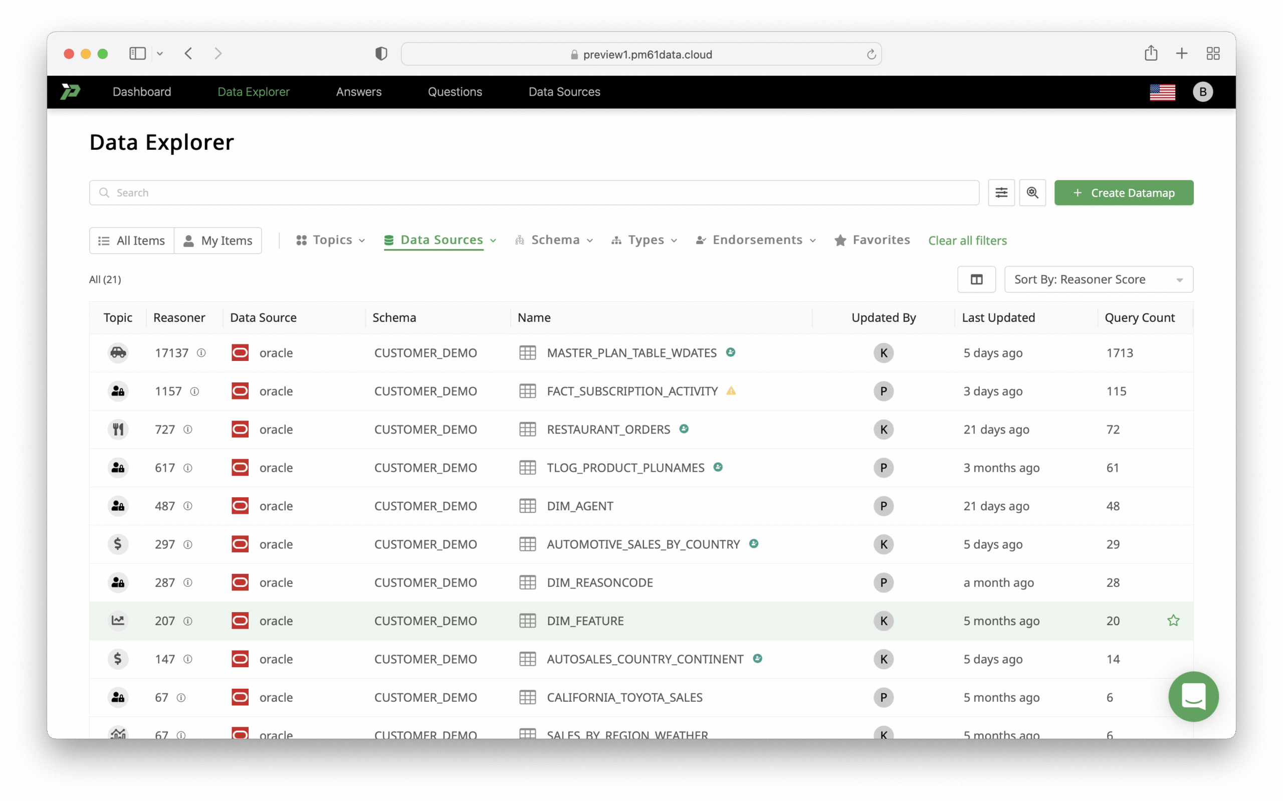Open the user profile avatar B
This screenshot has height=801, width=1283.
coord(1202,92)
